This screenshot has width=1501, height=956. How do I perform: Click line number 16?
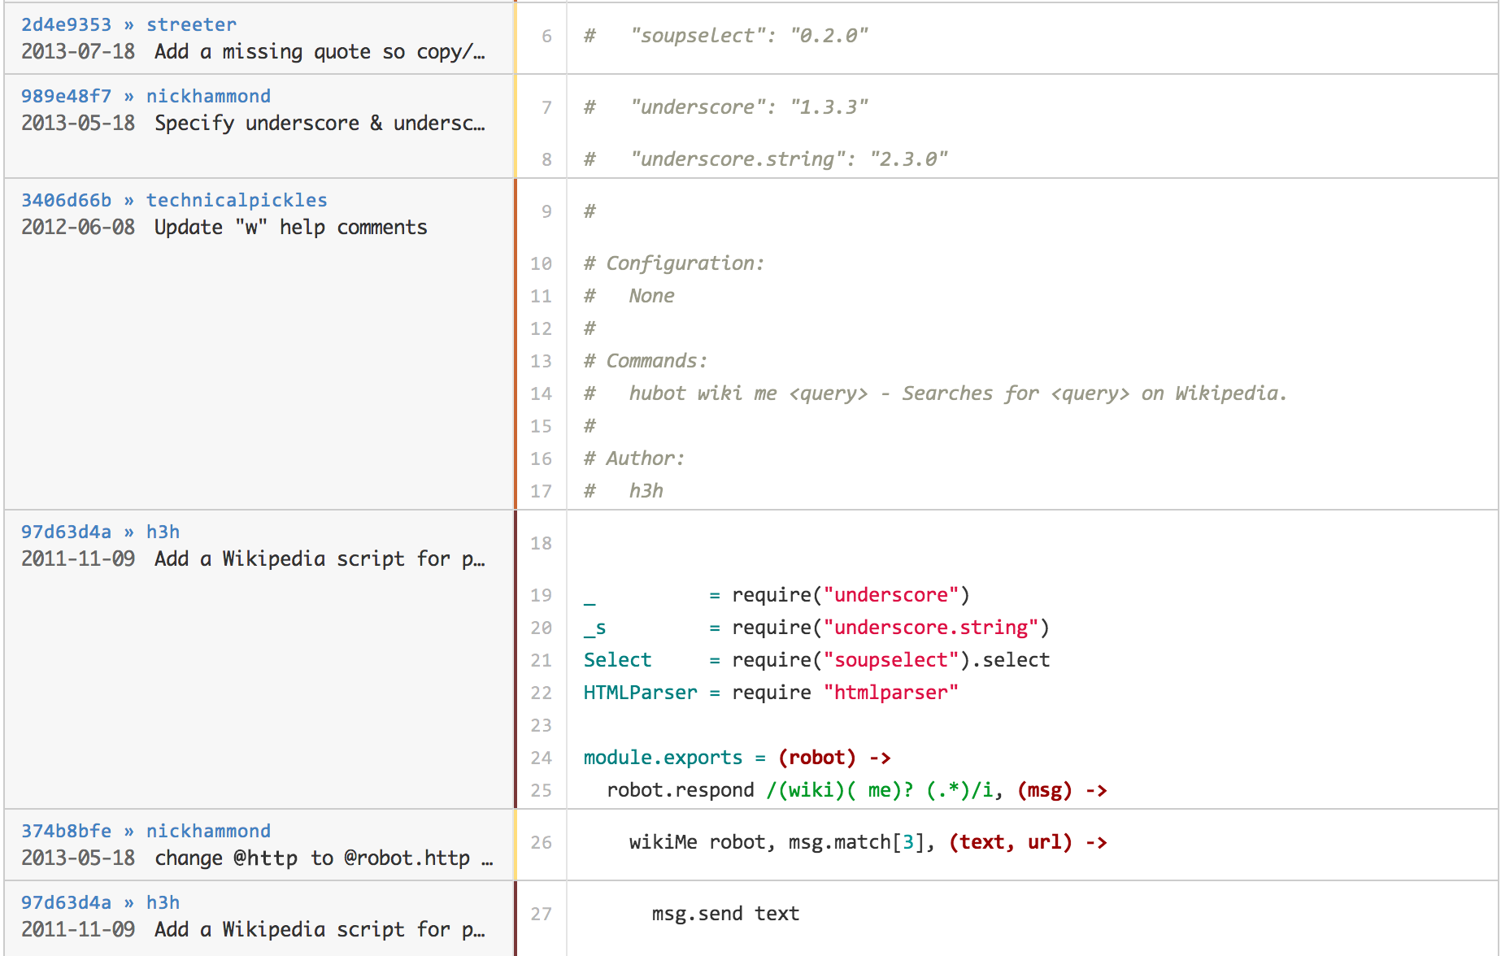542,458
